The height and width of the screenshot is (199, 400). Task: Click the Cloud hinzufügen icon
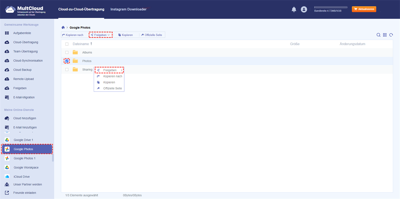(7, 118)
